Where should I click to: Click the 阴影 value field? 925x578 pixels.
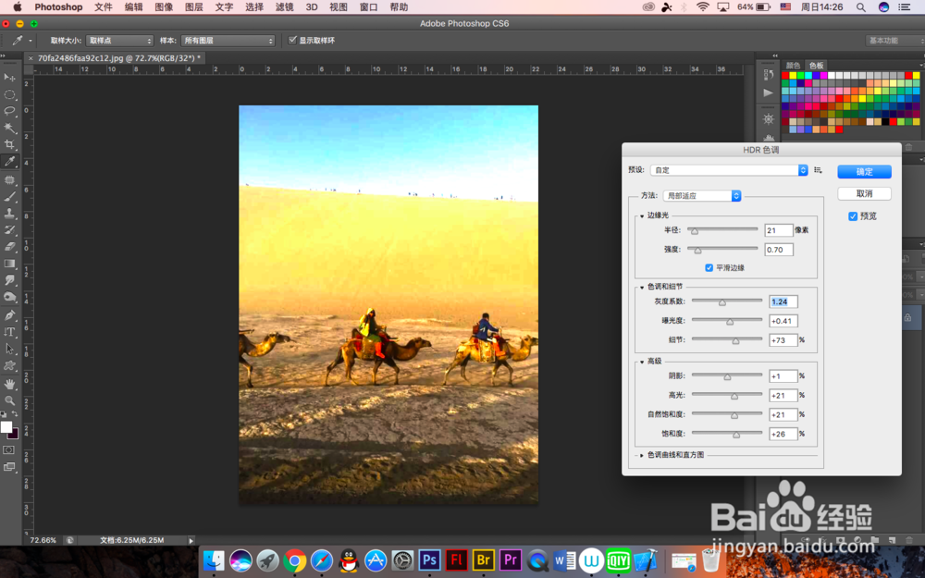(783, 376)
